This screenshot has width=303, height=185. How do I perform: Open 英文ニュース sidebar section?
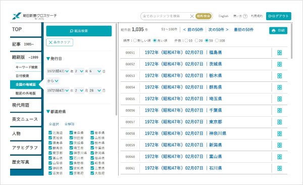click(26, 119)
